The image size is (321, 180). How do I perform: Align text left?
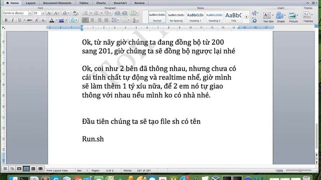tap(85, 20)
